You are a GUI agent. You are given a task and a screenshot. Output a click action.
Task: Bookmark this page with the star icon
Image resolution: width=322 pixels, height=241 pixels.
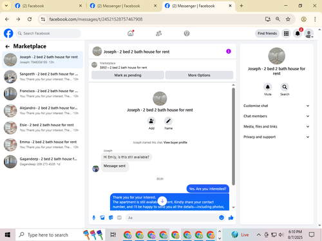[288, 19]
